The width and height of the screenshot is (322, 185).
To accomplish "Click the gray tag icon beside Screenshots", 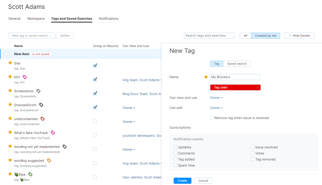I will point(38,90).
